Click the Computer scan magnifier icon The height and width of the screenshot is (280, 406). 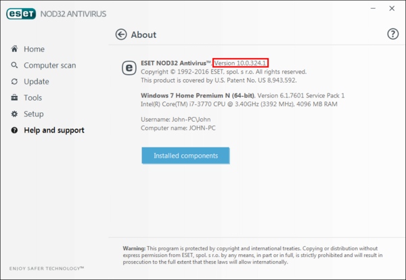[x=14, y=65]
